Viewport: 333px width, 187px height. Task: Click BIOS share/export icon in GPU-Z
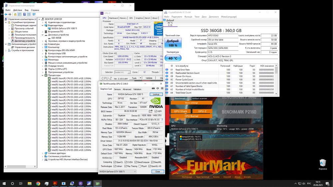[151, 111]
